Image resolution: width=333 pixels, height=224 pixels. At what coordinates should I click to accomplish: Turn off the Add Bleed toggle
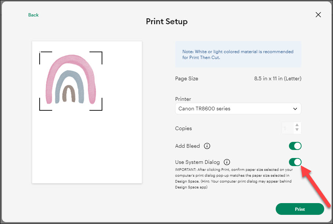tap(295, 146)
